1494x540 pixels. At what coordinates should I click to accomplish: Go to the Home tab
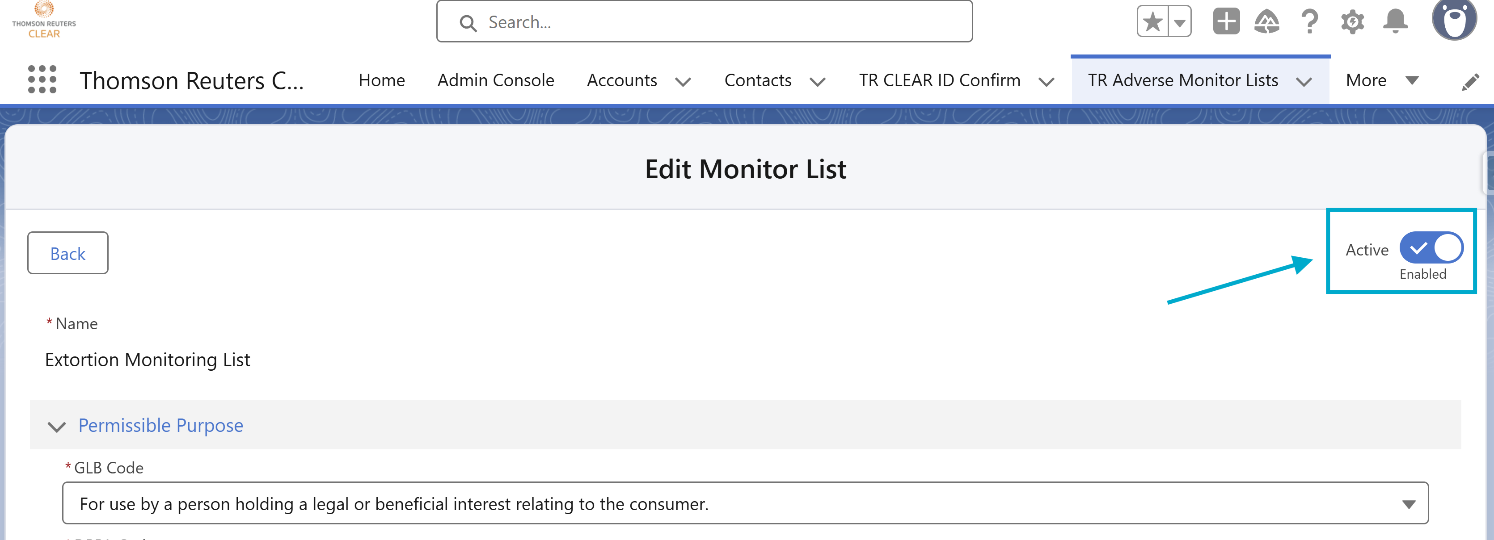point(382,80)
